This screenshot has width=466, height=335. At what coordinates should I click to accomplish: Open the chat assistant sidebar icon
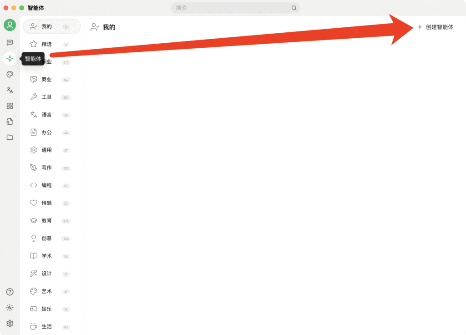(10, 42)
